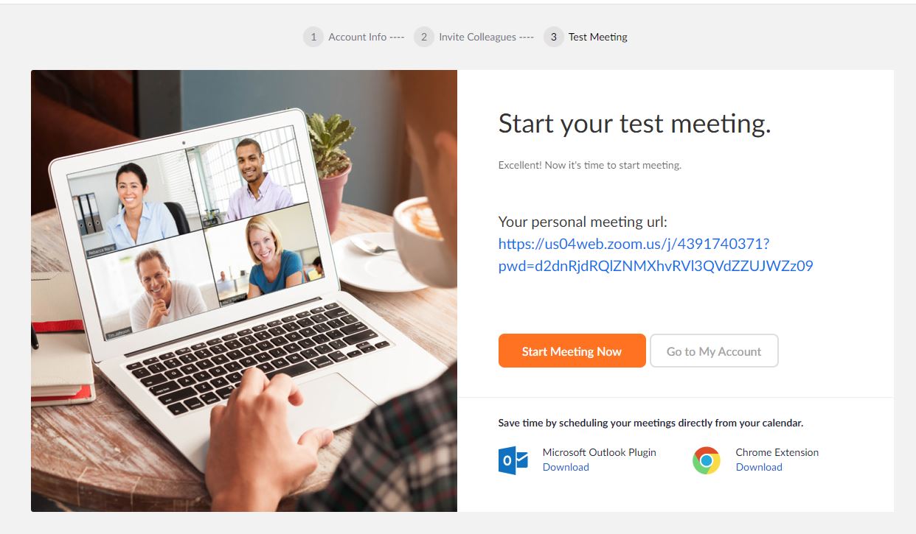Click the 'Your personal meeting url:' label
Screen dimensions: 916x534
tap(583, 222)
